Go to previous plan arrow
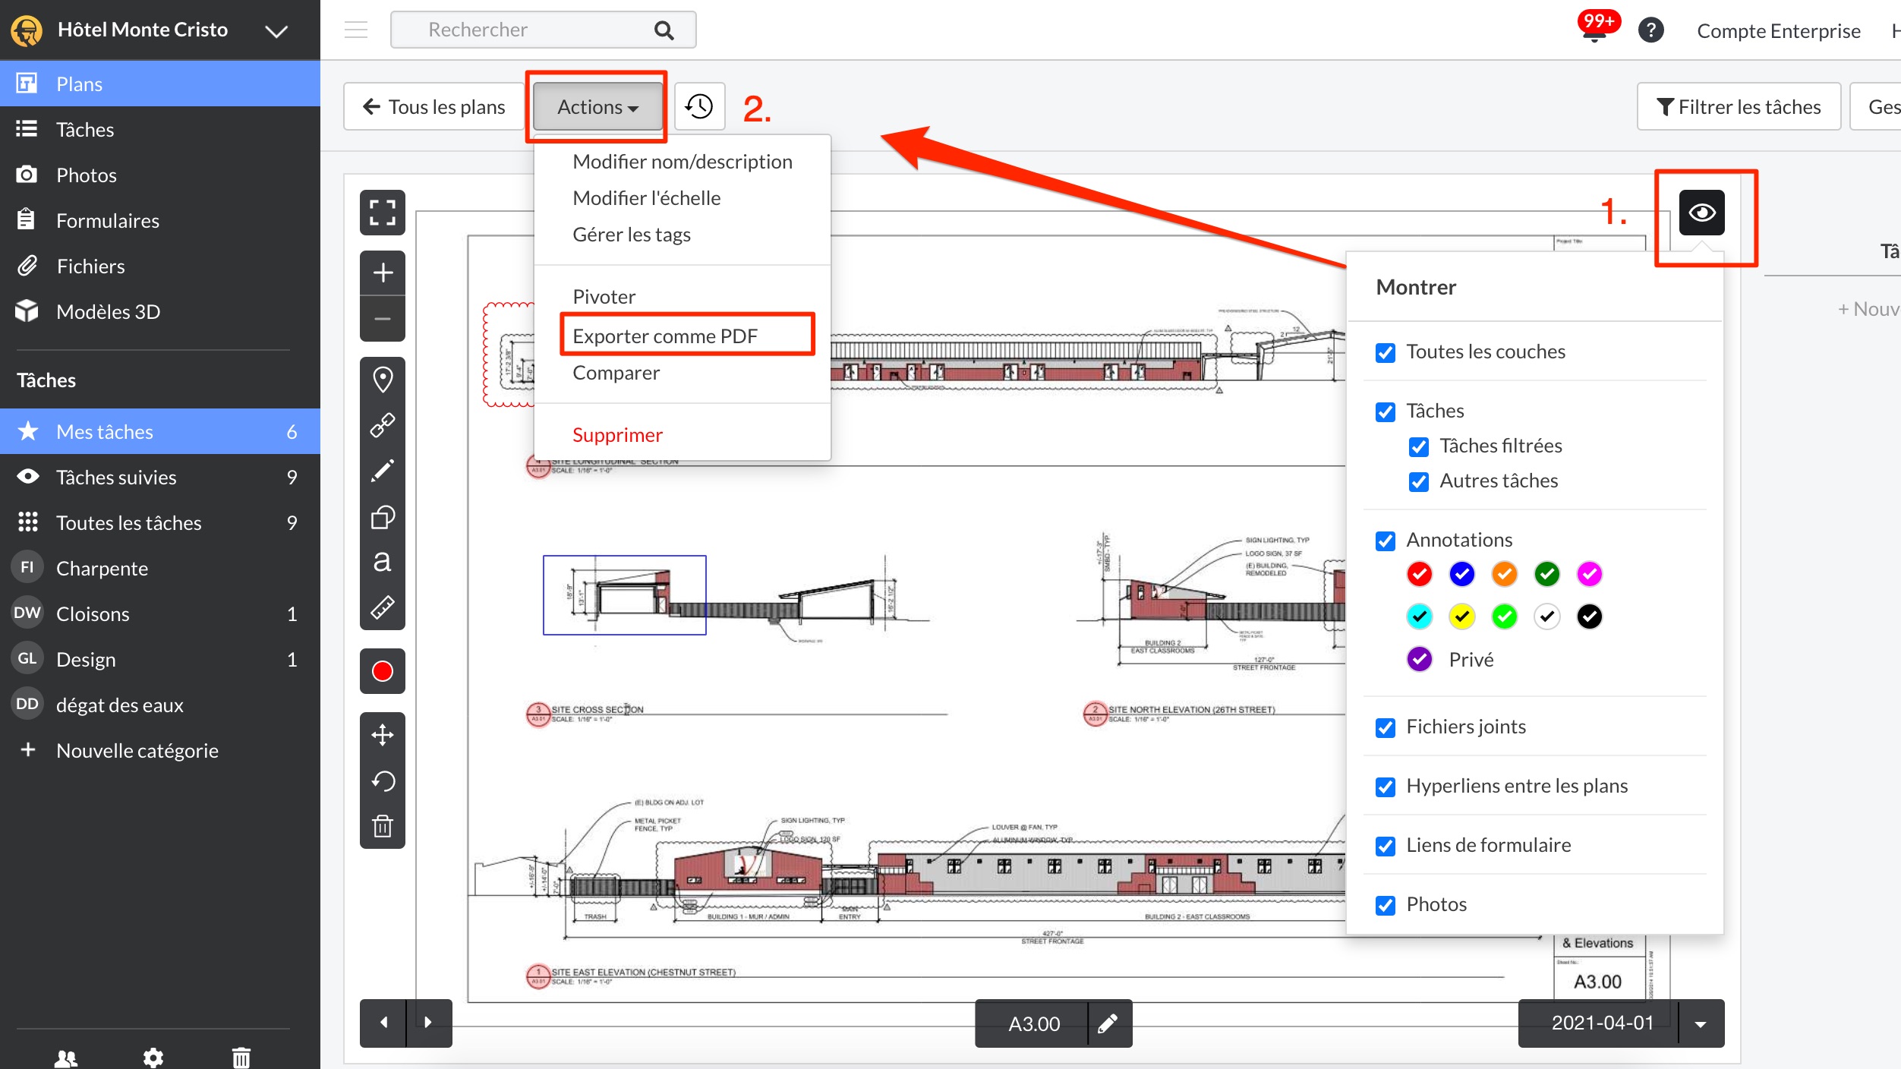The width and height of the screenshot is (1901, 1069). [x=383, y=1023]
